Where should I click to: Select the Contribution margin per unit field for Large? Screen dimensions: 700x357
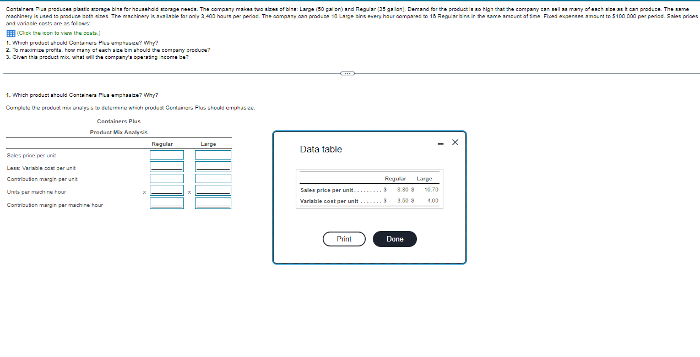[213, 178]
